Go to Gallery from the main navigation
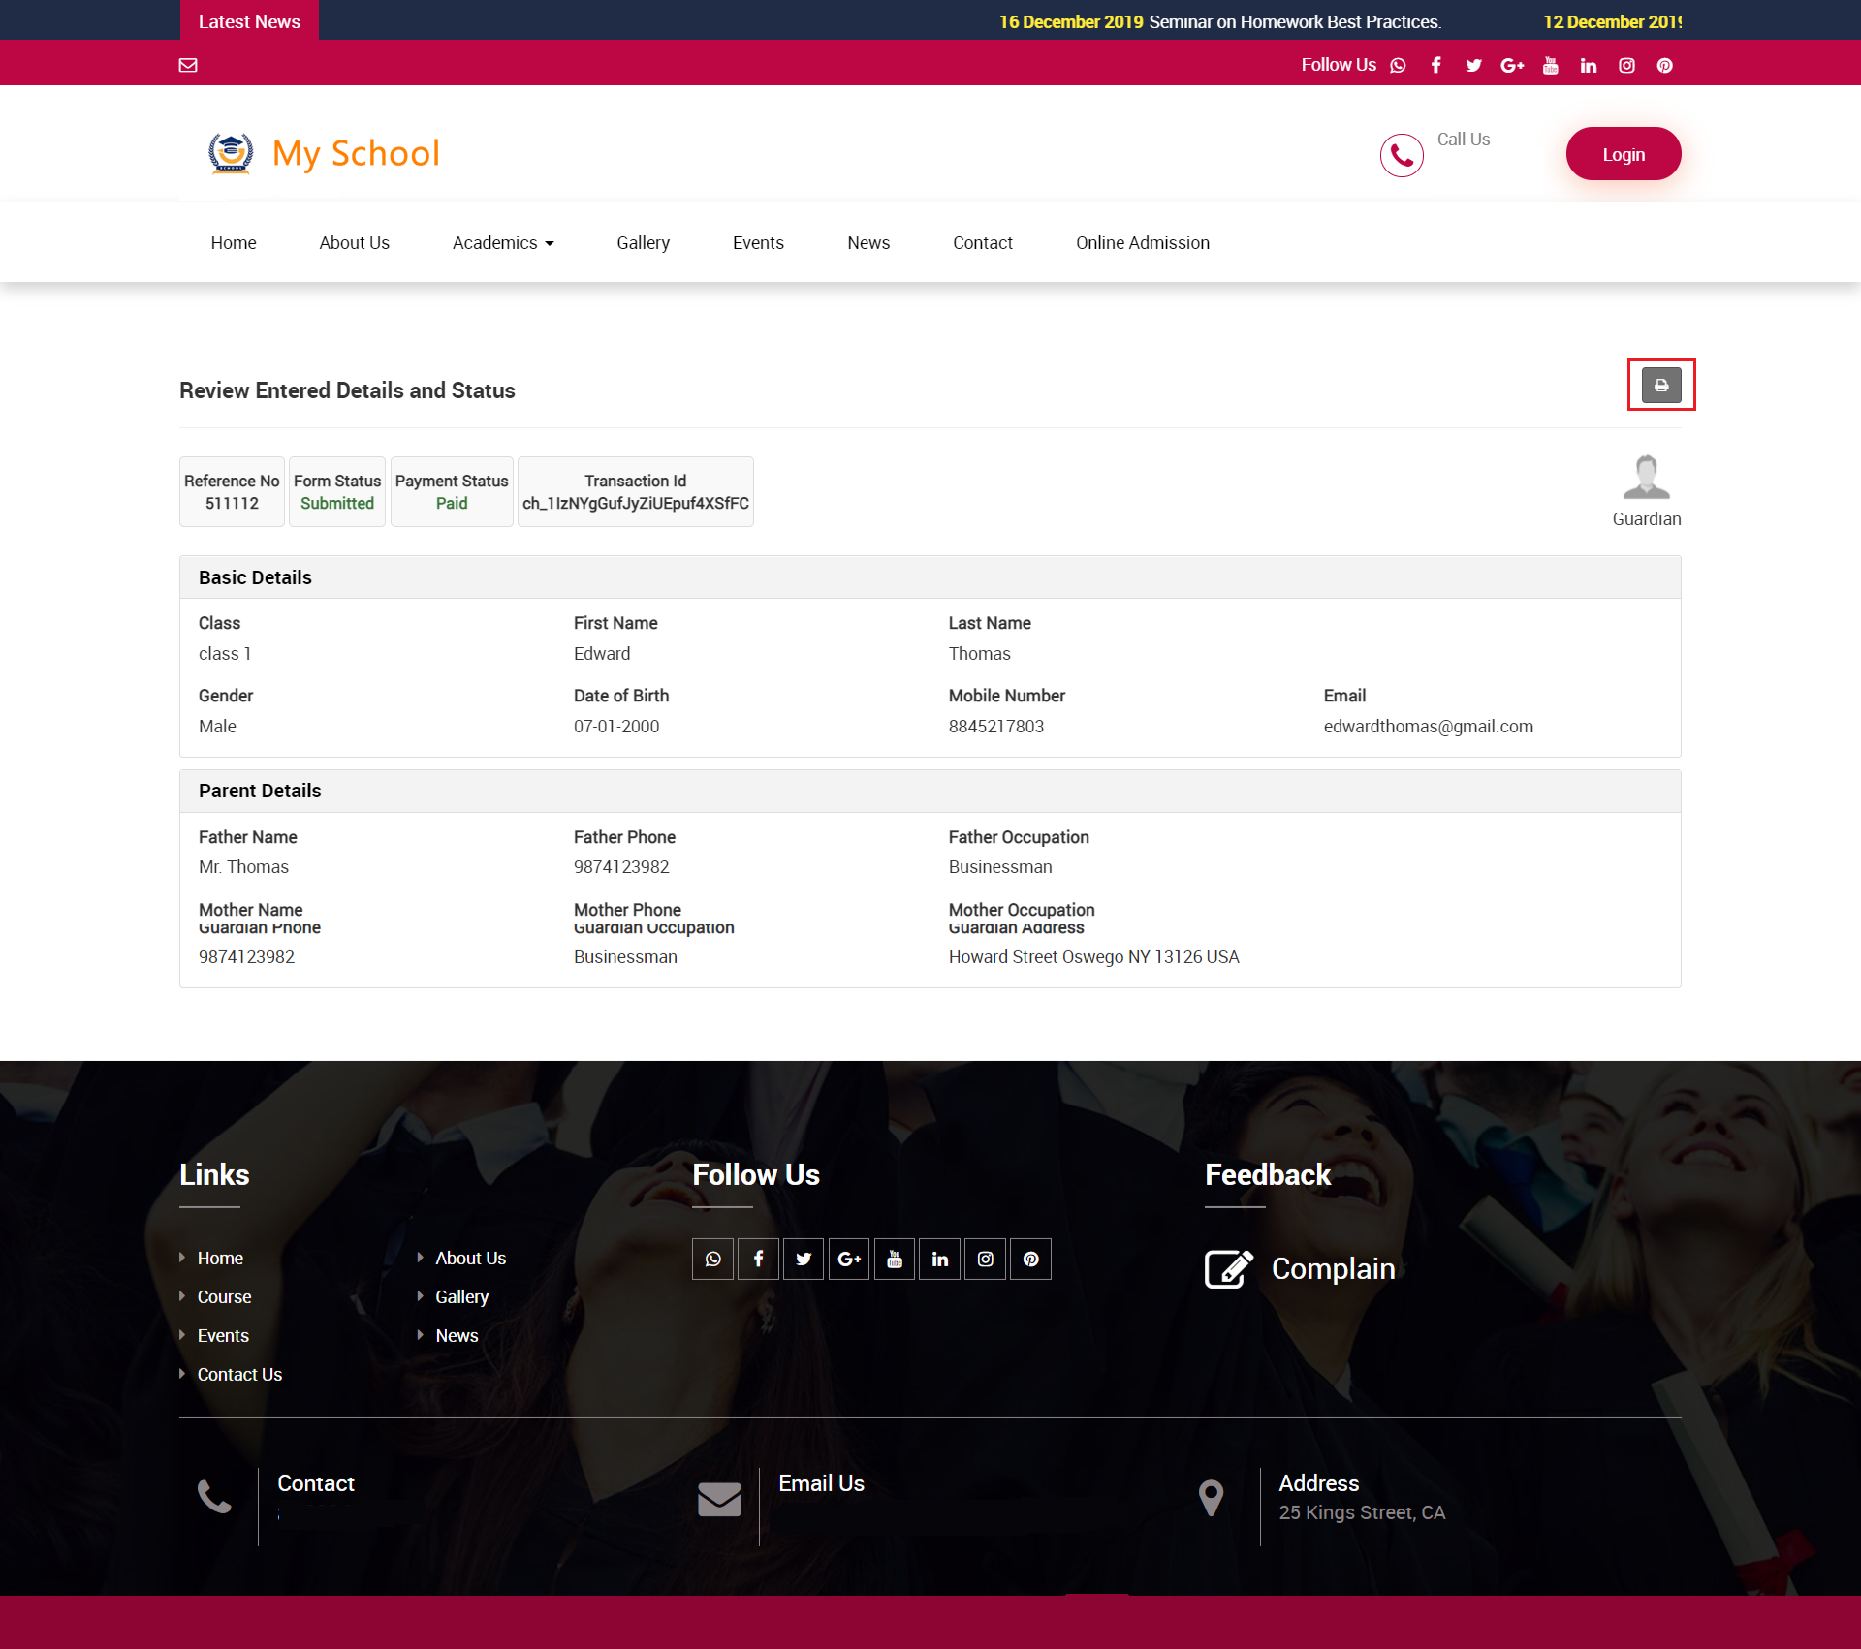Image resolution: width=1861 pixels, height=1649 pixels. (643, 242)
